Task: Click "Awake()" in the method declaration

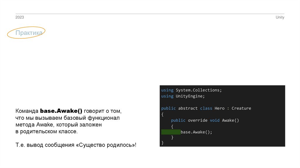Action: click(x=231, y=120)
